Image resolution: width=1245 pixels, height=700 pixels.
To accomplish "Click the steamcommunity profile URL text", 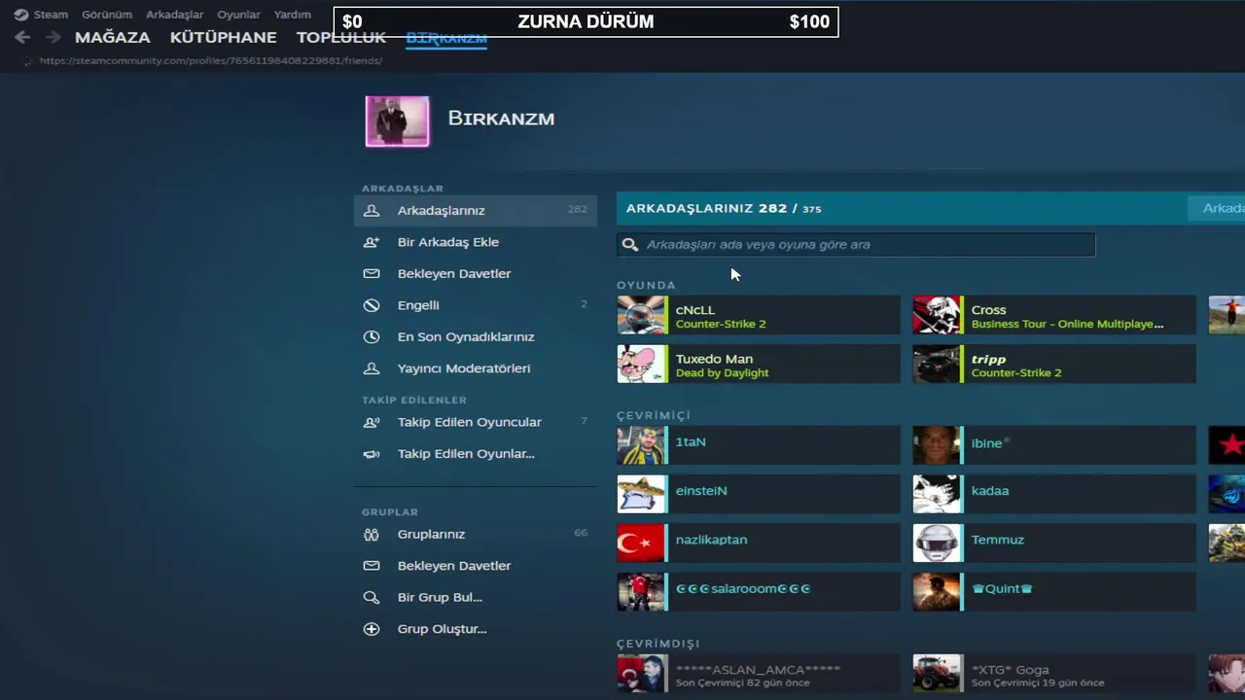I will [x=211, y=60].
